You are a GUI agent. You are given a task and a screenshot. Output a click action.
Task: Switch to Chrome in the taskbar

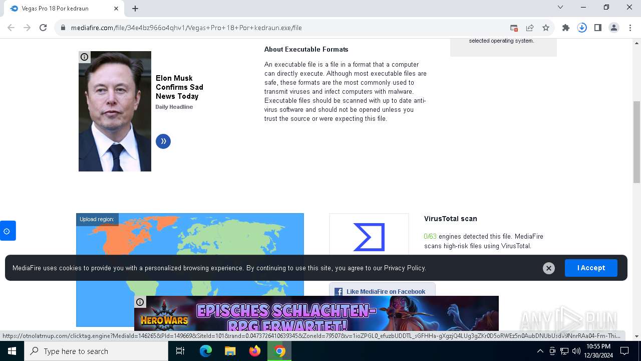(x=279, y=351)
